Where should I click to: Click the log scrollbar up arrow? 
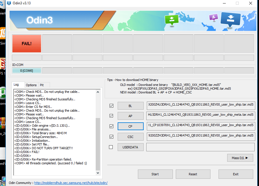click(x=98, y=92)
